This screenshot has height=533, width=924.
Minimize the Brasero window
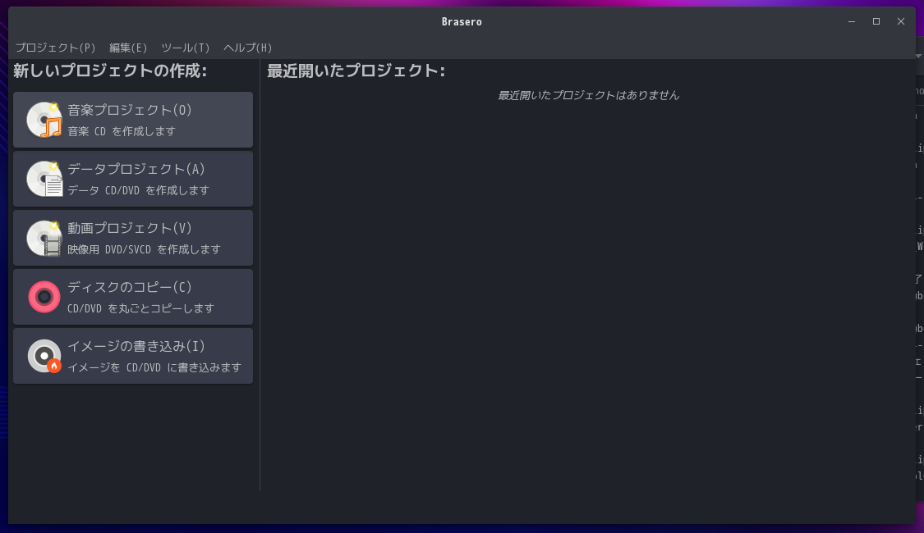coord(852,22)
